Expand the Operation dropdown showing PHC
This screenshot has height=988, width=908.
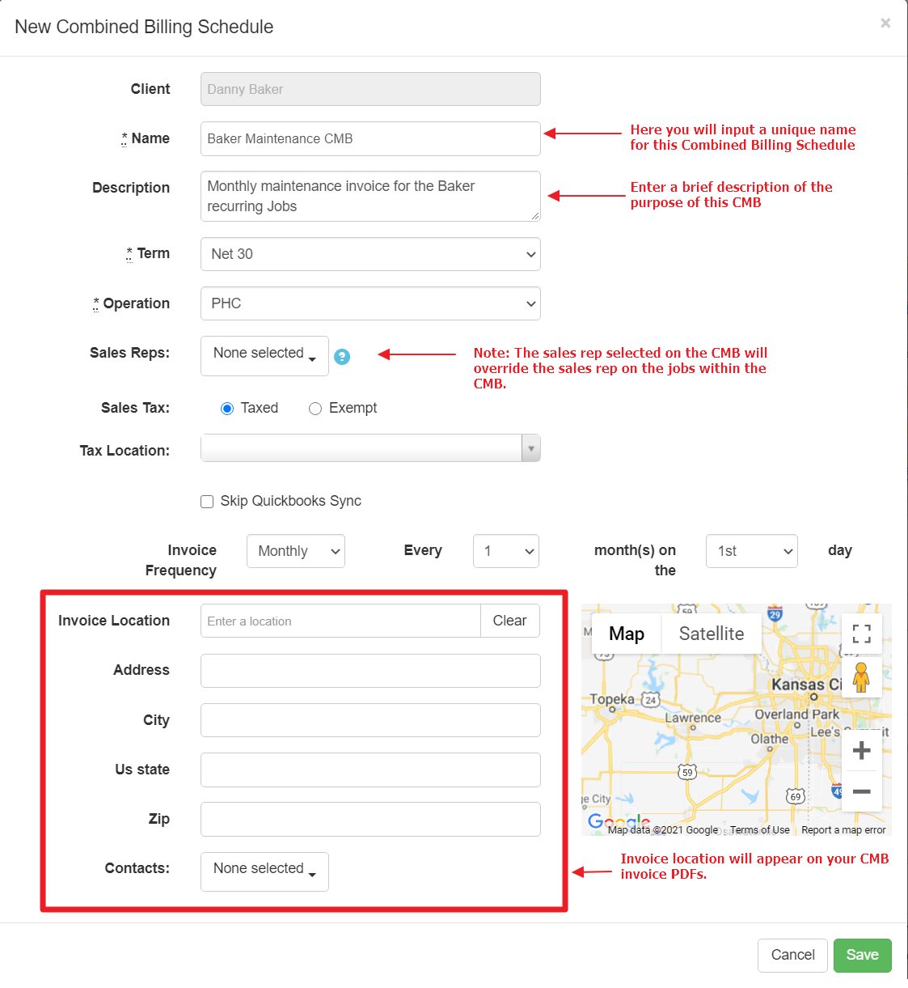point(370,303)
